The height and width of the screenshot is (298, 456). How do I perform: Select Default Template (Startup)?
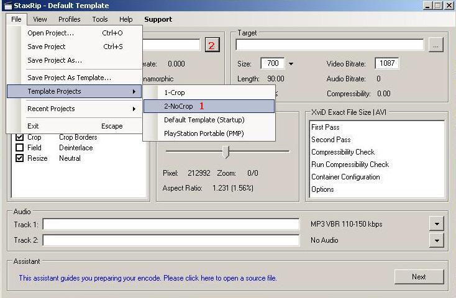coord(209,120)
